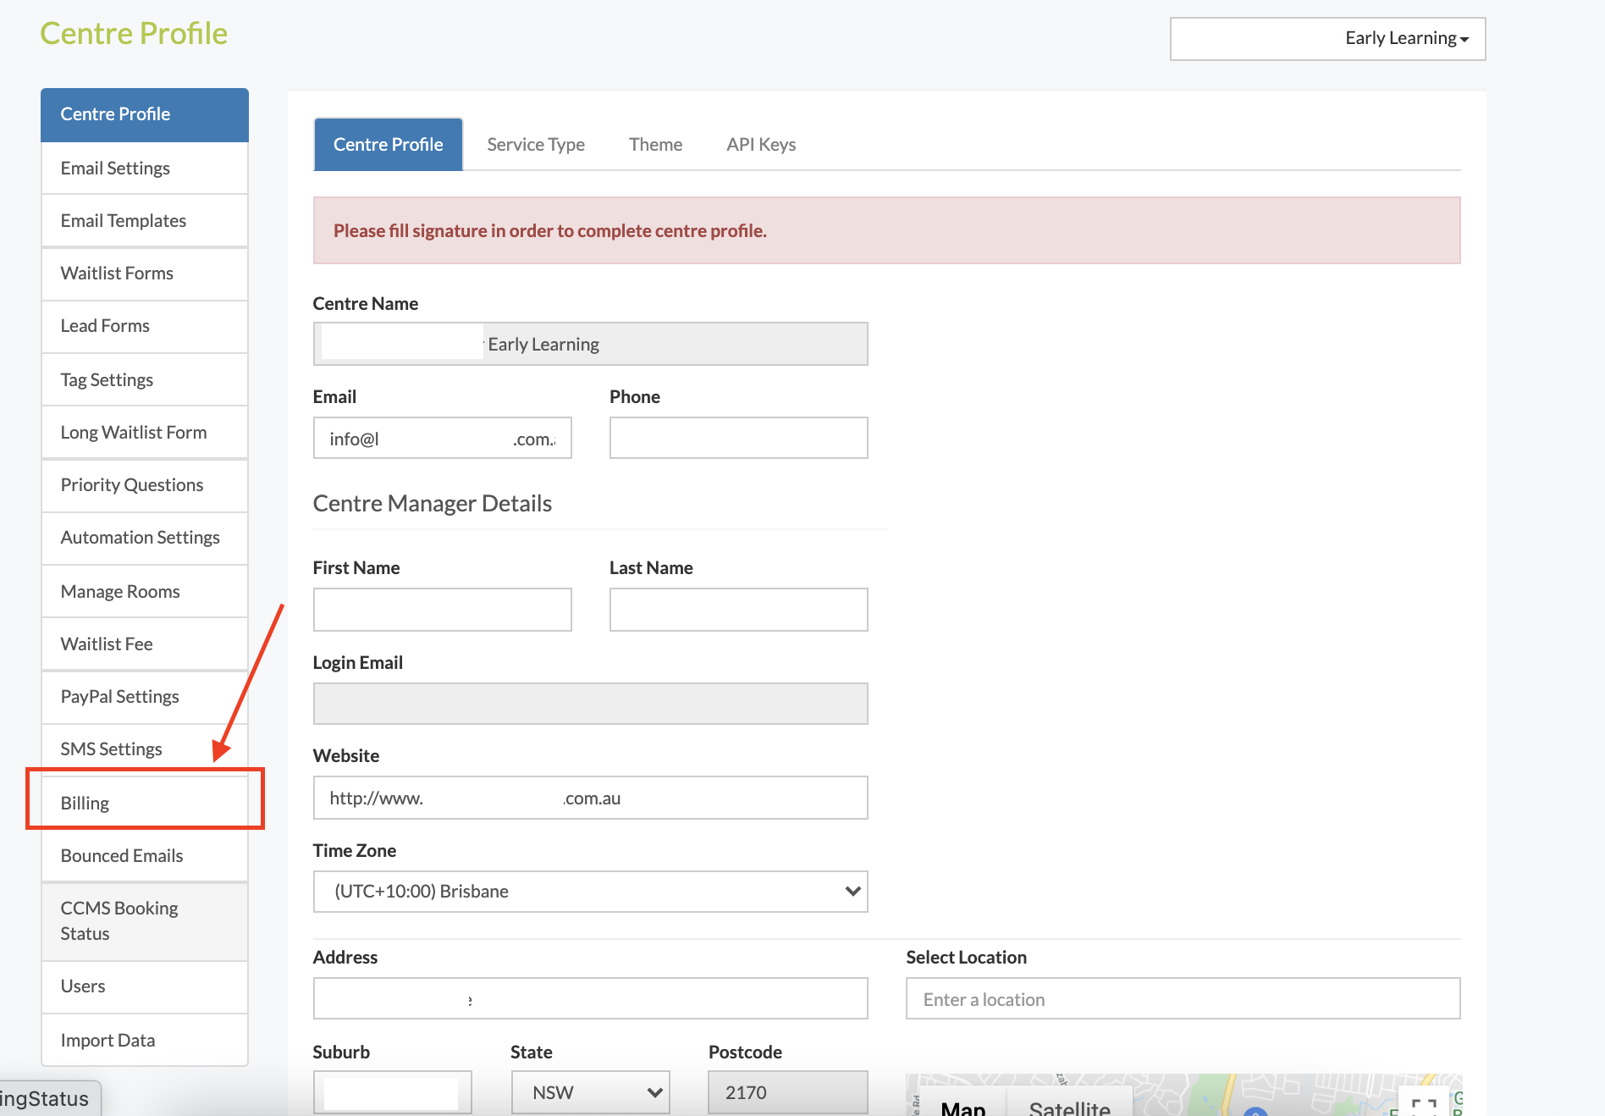Open the Early Learning centre dropdown
This screenshot has height=1116, width=1605.
pos(1327,39)
